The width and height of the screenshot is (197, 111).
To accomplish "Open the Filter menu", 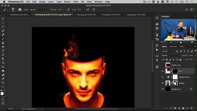I will point(76,2).
